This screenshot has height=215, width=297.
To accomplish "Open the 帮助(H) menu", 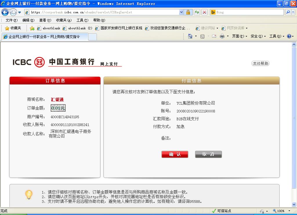I will [x=99, y=20].
